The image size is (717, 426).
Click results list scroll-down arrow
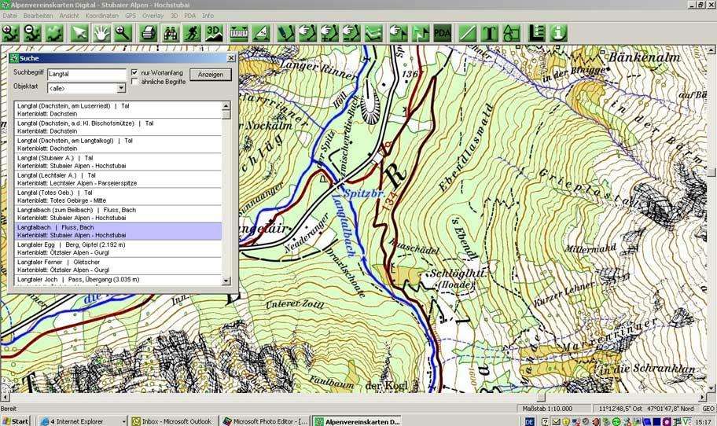[226, 281]
